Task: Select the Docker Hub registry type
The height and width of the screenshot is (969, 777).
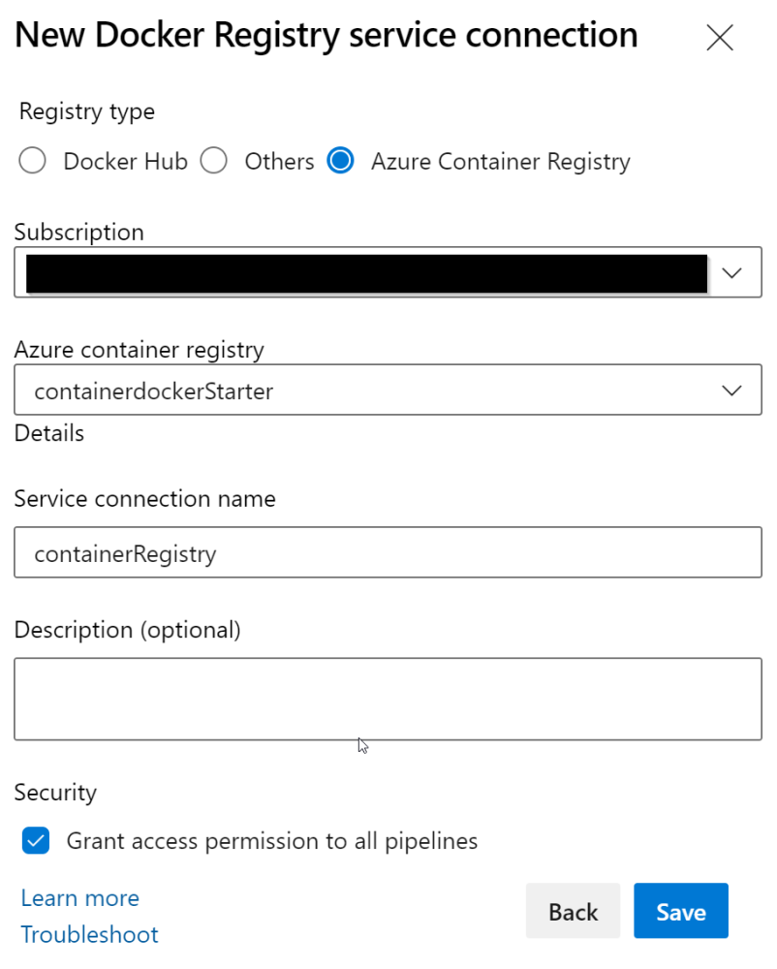Action: pos(32,161)
